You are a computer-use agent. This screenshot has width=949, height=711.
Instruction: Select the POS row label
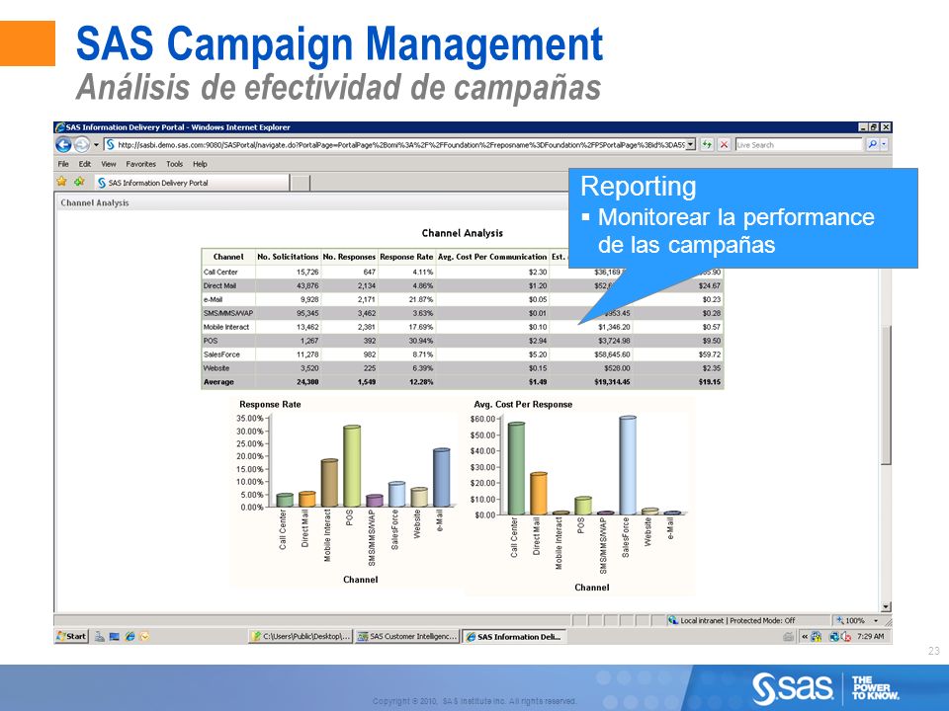[x=211, y=341]
